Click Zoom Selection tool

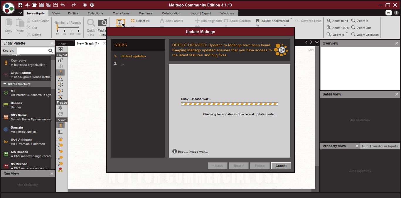[x=365, y=35]
